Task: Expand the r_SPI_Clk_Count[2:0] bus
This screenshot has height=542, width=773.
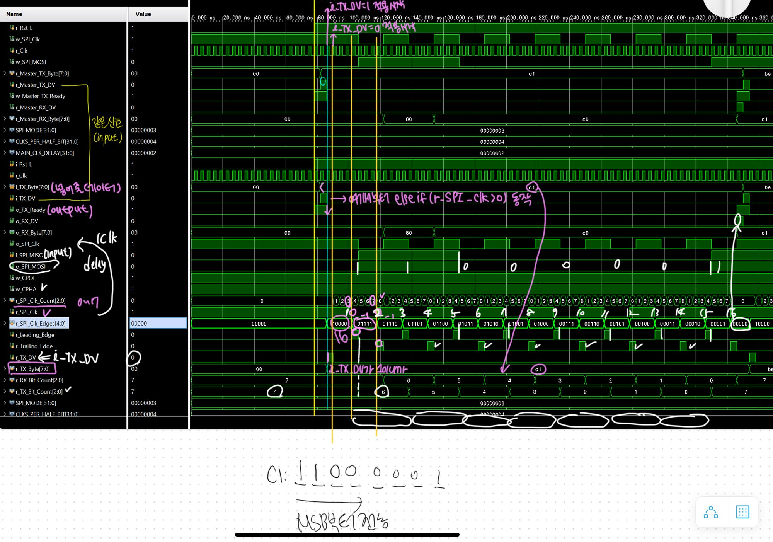Action: 5,300
